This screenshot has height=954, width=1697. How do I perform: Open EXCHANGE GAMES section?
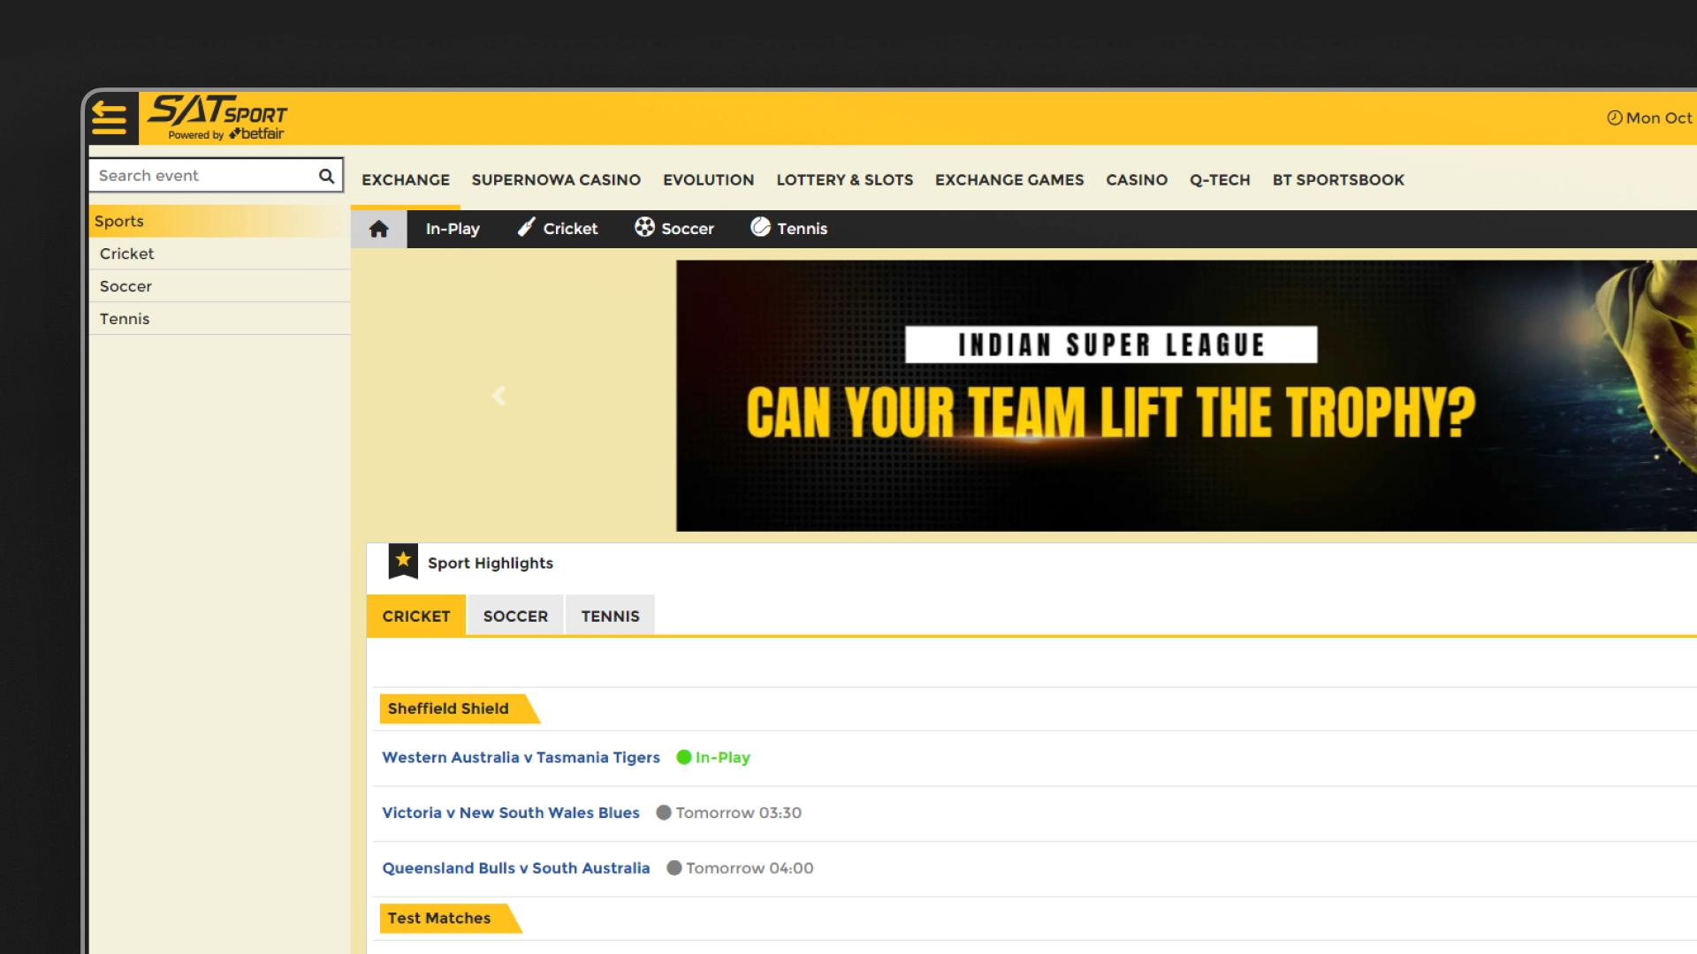(1008, 180)
